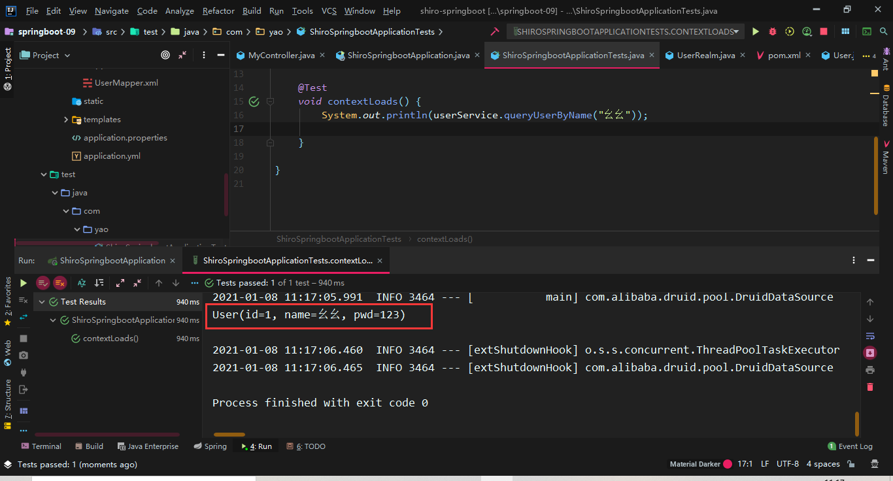The height and width of the screenshot is (481, 893).
Task: Open Search Everywhere magnifier icon
Action: pos(884,31)
